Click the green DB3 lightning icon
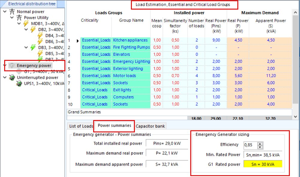 [34, 47]
